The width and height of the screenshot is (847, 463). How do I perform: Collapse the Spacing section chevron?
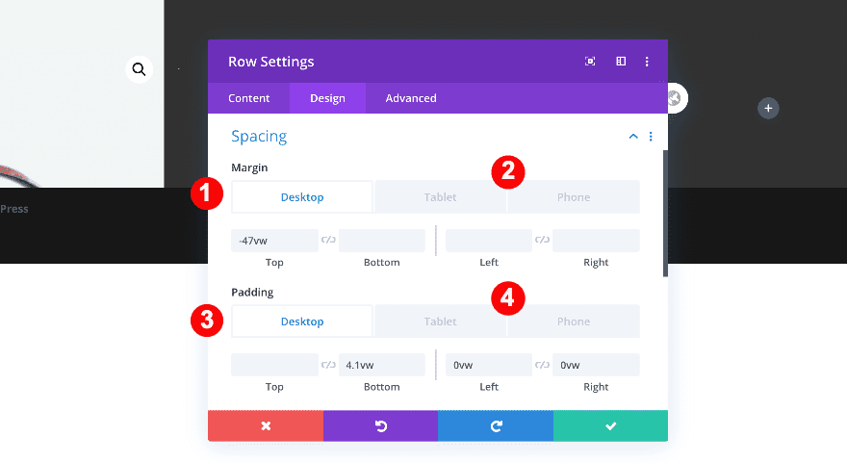point(633,137)
